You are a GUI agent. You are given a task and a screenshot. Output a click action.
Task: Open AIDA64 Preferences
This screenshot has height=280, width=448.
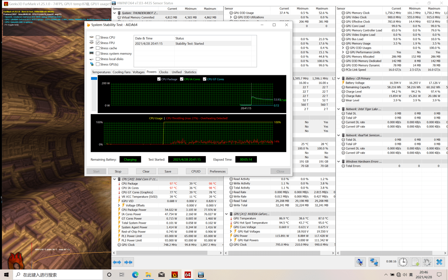[218, 171]
